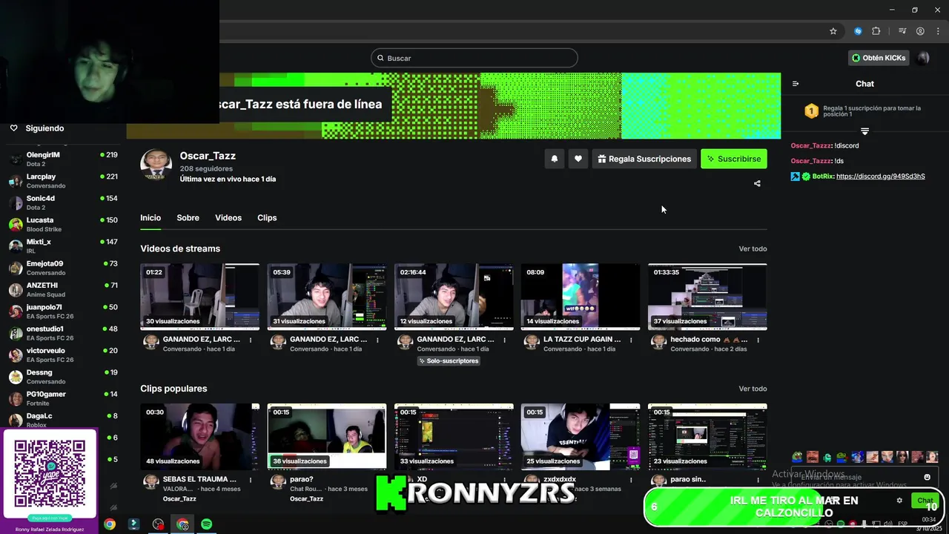This screenshot has width=949, height=534.
Task: Open the share icon below Suscribirse
Action: tap(757, 183)
